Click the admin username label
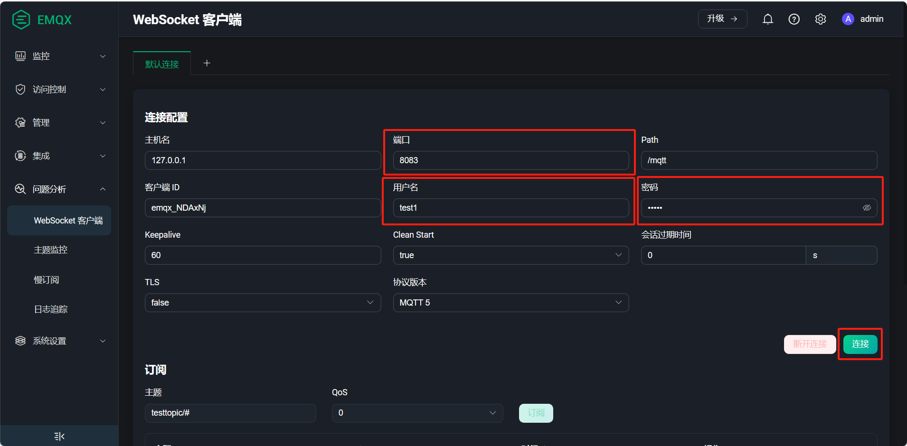 pos(872,19)
